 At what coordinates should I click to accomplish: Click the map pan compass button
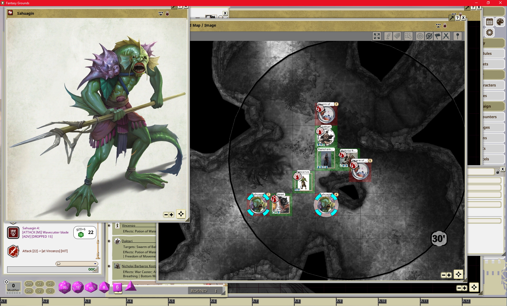458,274
